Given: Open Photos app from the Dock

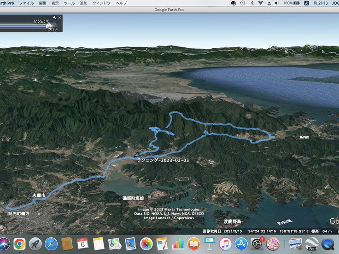Looking at the screenshot, I should (x=146, y=243).
